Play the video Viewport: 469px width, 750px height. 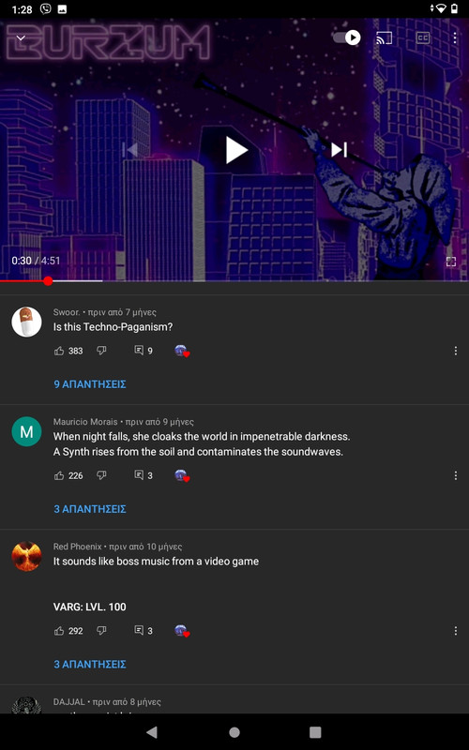pos(236,150)
